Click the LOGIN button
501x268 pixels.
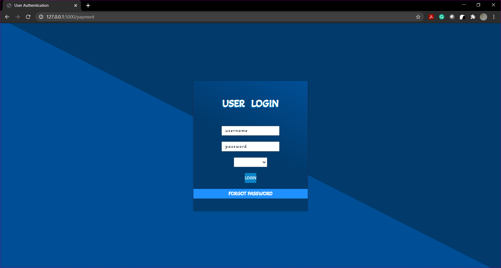coord(250,178)
